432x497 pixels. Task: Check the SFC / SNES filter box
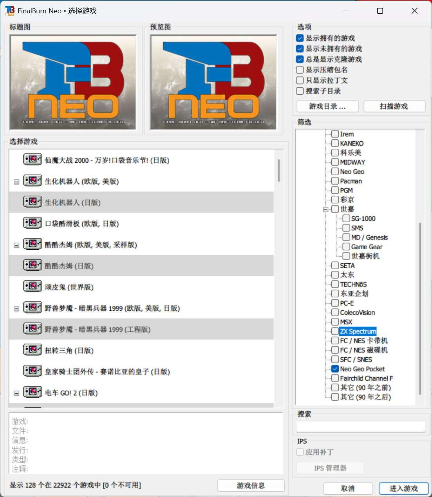point(335,359)
